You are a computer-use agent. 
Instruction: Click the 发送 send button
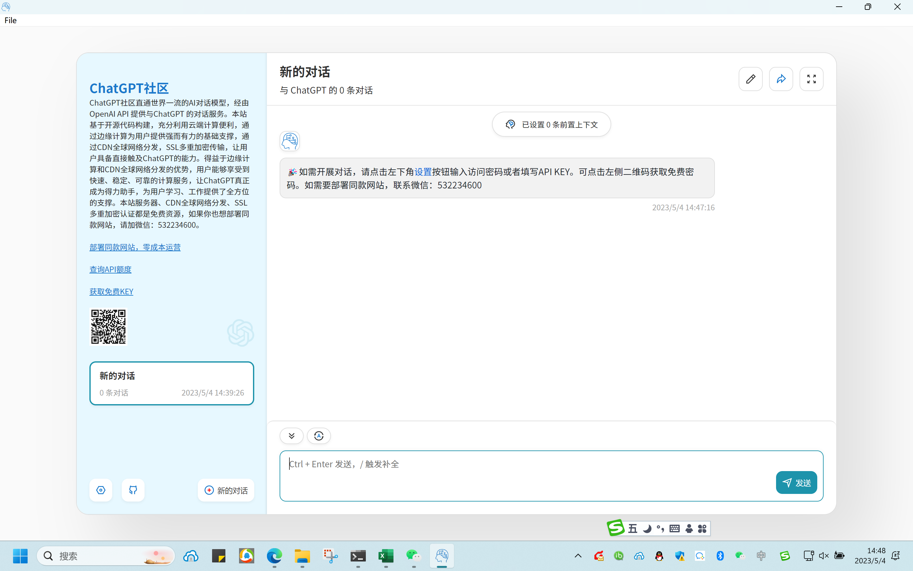pos(796,482)
